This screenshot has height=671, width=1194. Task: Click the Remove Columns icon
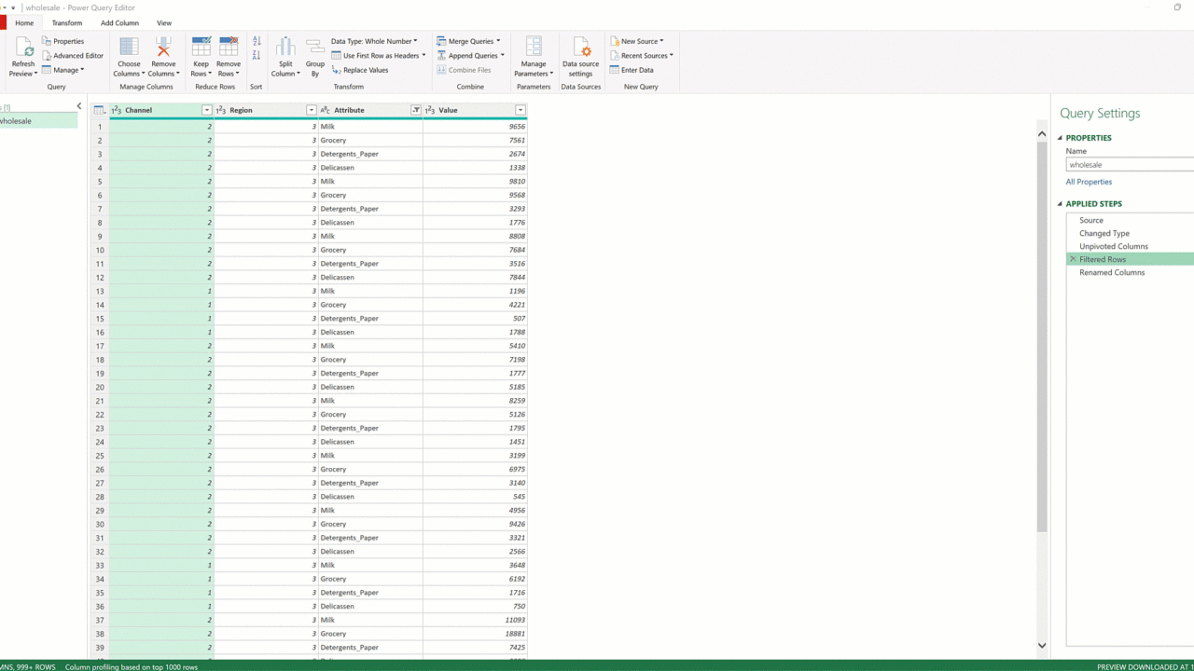(x=163, y=48)
